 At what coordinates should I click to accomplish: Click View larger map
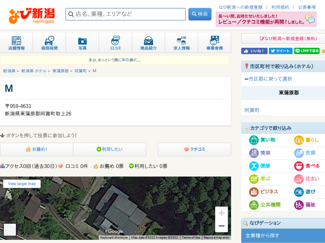[22, 184]
